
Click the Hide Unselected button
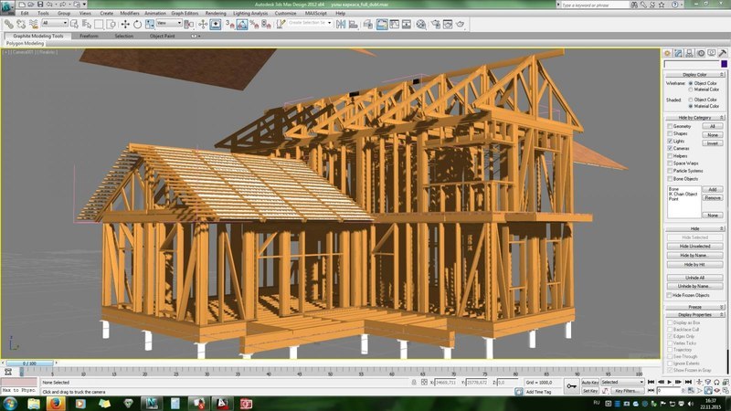tap(694, 246)
